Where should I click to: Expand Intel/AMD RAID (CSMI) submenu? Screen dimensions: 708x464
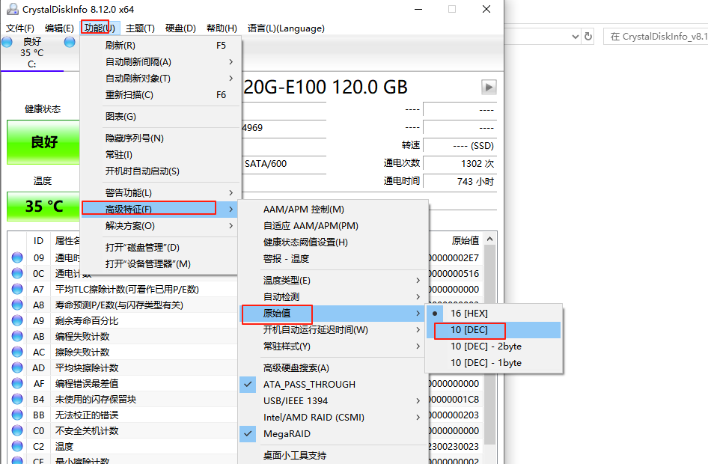[x=333, y=418]
